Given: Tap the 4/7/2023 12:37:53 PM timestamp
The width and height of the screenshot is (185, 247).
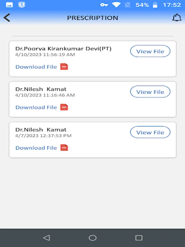Looking at the screenshot, I should [x=43, y=136].
